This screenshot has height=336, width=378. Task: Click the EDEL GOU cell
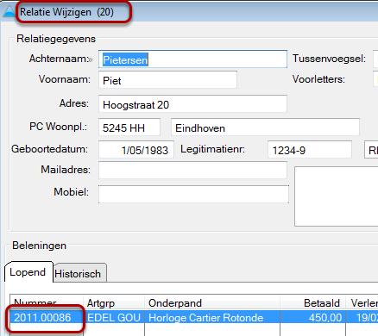tap(114, 317)
